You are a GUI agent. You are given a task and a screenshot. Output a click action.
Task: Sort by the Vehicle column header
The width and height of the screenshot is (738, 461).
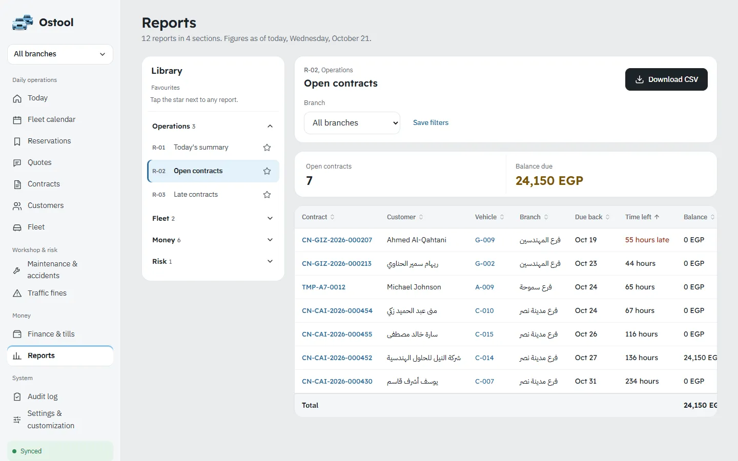(x=489, y=217)
